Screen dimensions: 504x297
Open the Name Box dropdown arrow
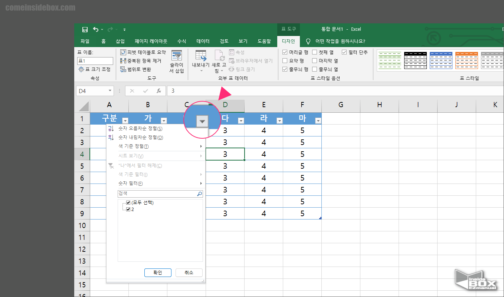(110, 91)
